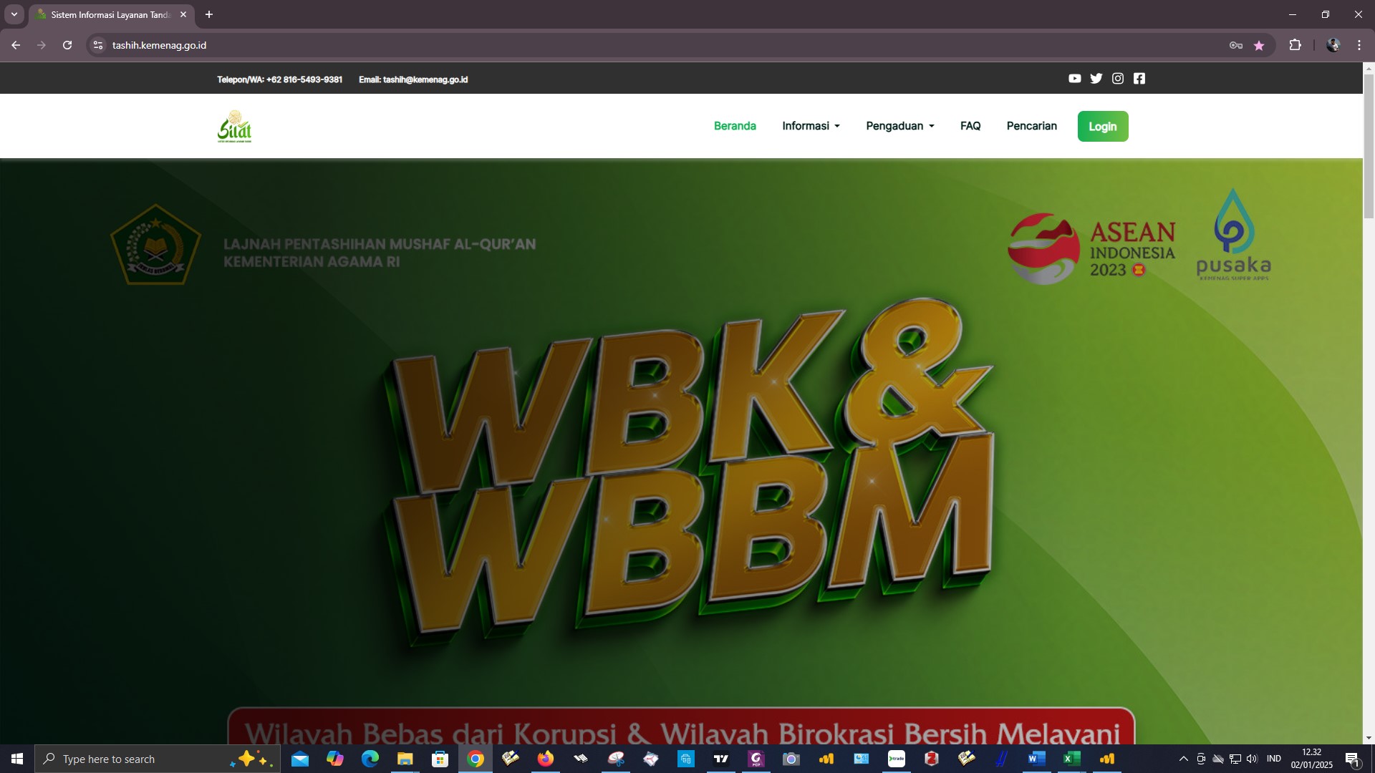Open the purple PDF app in taskbar
1375x773 pixels.
point(756,759)
